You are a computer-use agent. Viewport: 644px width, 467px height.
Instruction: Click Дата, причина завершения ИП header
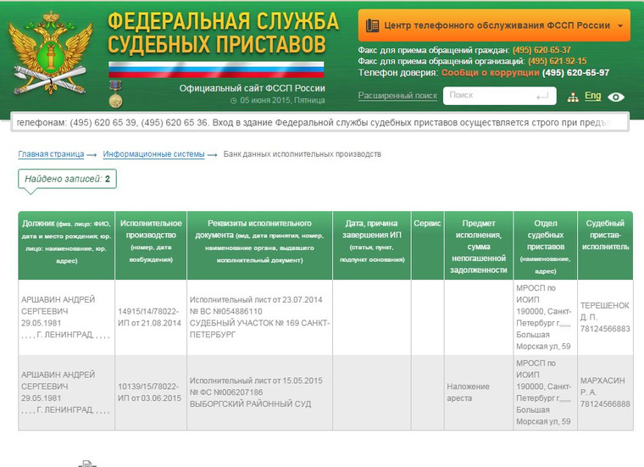372,246
